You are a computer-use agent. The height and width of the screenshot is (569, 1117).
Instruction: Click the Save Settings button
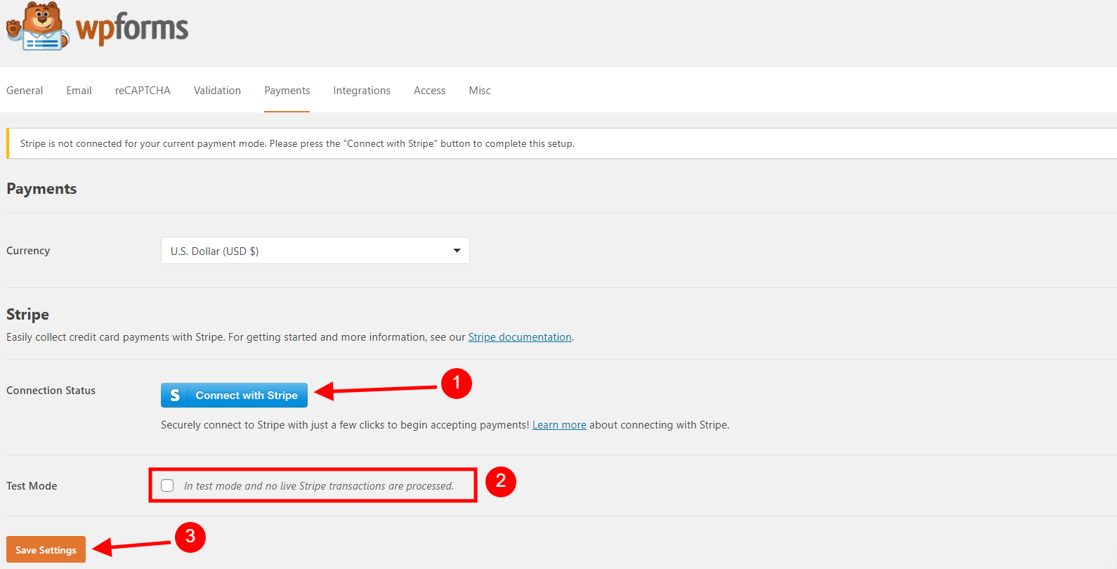pos(46,549)
